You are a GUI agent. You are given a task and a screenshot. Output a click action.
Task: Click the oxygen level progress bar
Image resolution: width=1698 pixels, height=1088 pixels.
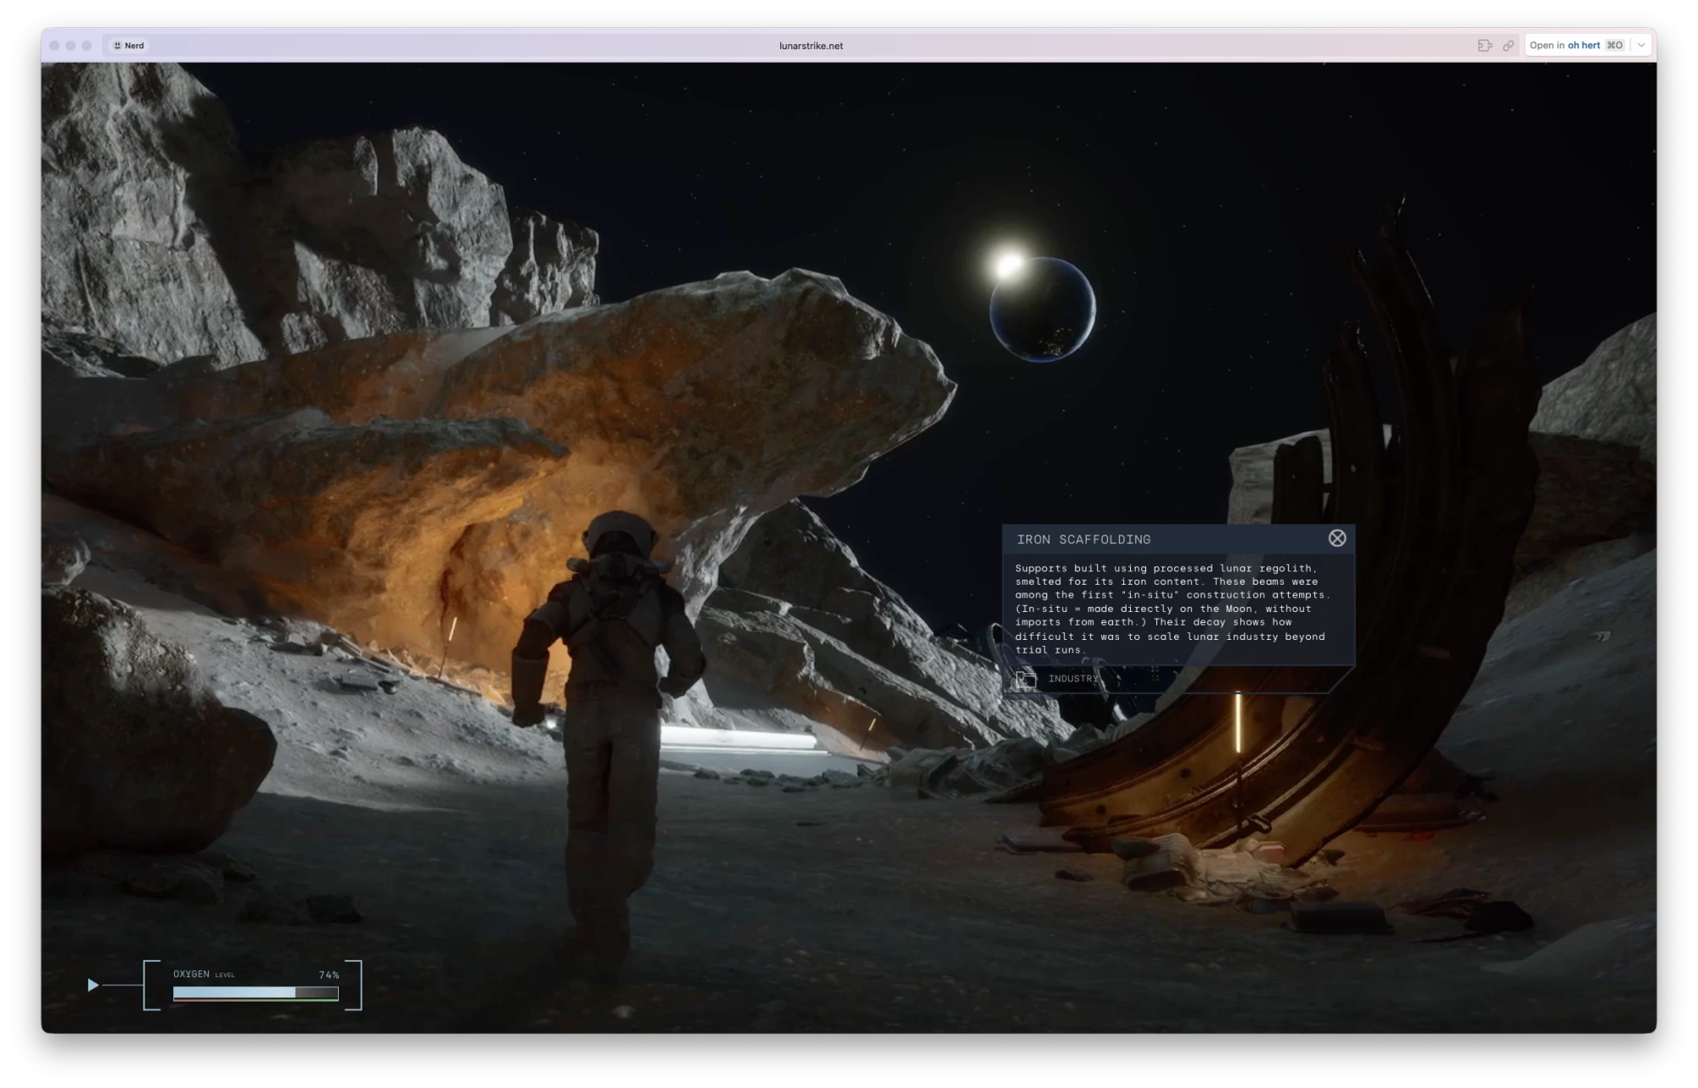(256, 993)
